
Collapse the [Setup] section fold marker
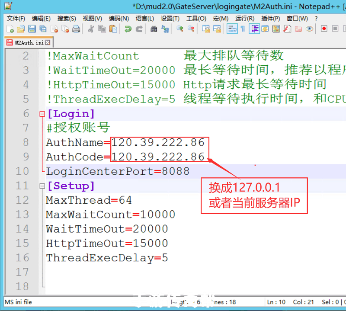(x=42, y=186)
